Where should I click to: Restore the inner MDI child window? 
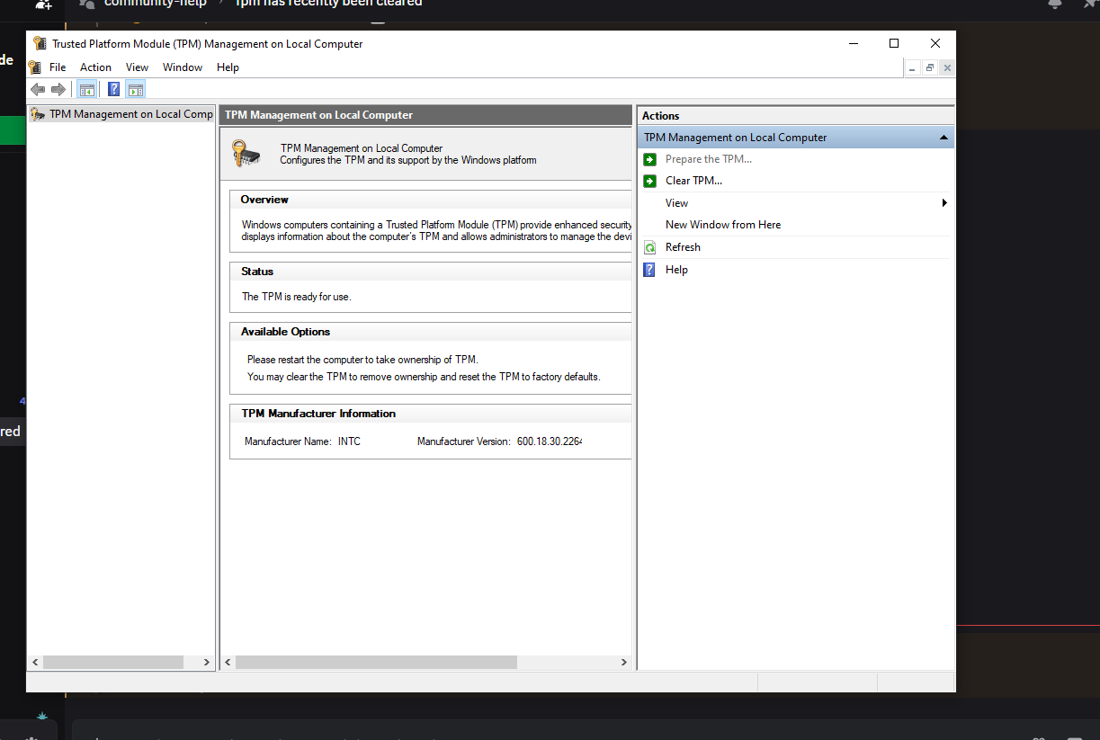click(930, 67)
